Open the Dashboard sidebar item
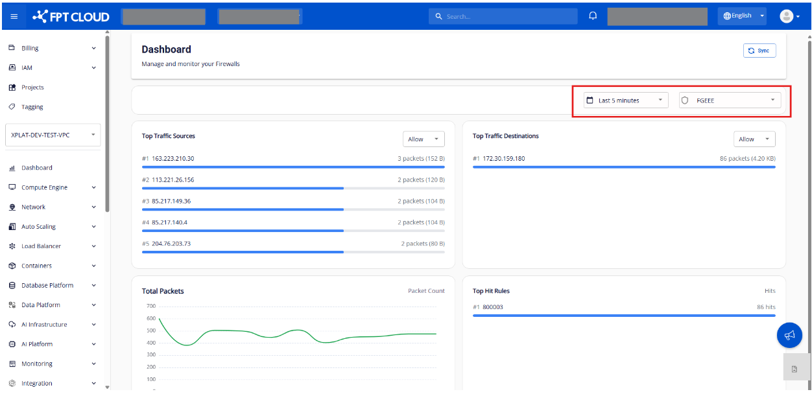Image resolution: width=812 pixels, height=394 pixels. (x=36, y=168)
